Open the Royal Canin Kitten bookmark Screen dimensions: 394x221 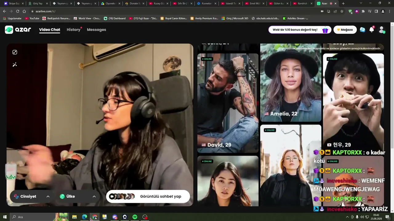[x=174, y=18]
